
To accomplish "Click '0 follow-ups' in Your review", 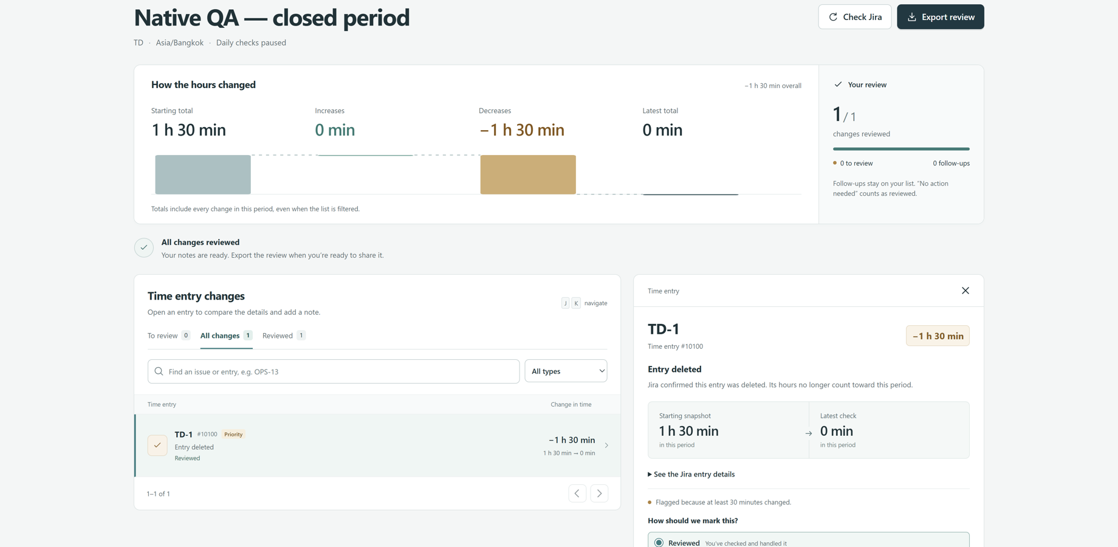I will [951, 163].
